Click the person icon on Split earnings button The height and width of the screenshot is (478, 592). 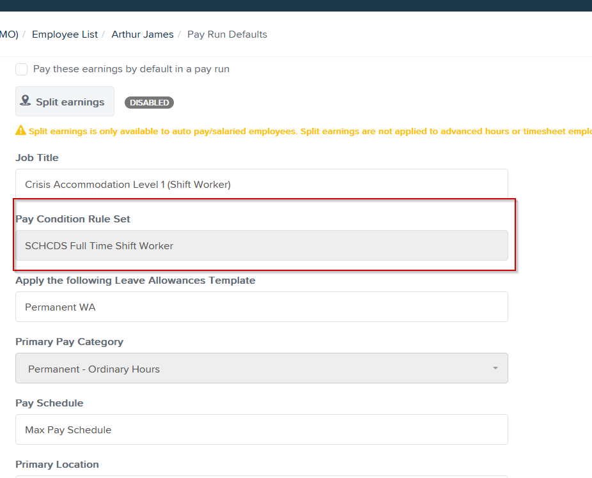coord(26,101)
